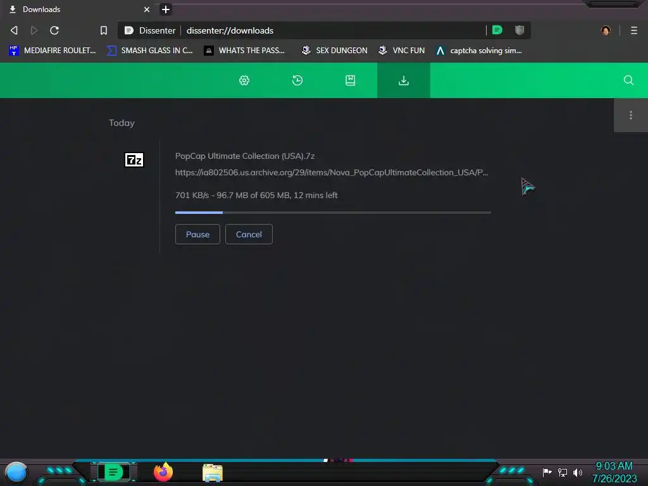
Task: Bookmark this page with the bookmark icon
Action: (x=104, y=30)
